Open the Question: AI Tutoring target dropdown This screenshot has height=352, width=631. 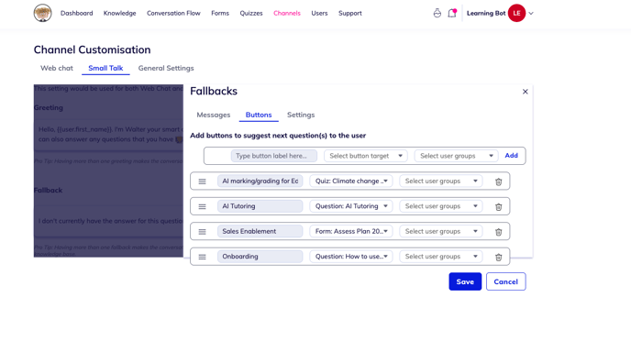351,206
